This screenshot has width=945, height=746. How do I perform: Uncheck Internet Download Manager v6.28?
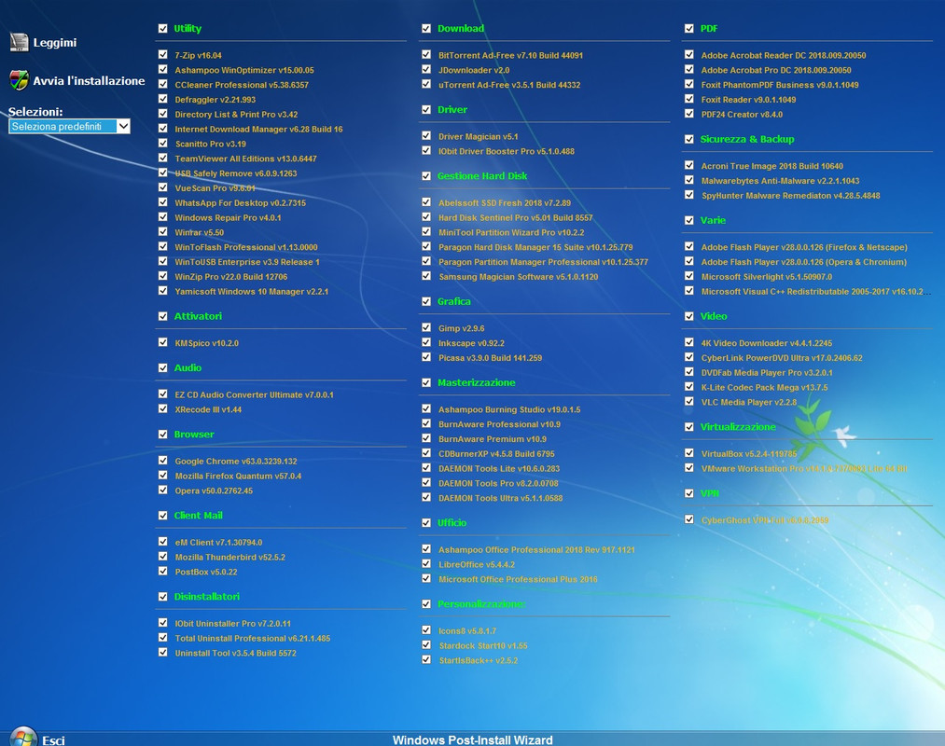click(162, 129)
